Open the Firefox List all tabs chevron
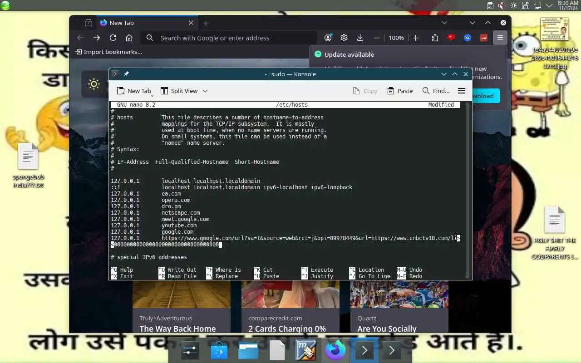Screen dimensions: 581x363 click(444, 23)
